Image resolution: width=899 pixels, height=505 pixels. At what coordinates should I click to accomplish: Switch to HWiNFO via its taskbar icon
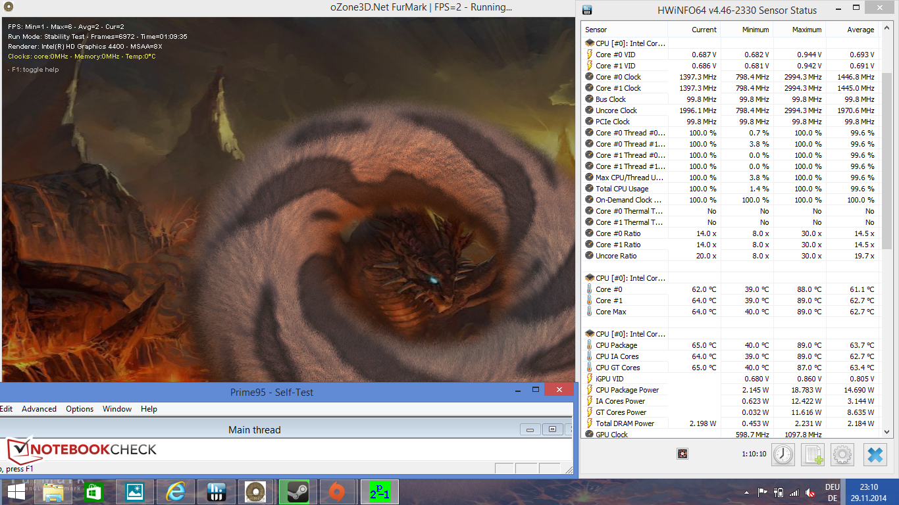[217, 491]
